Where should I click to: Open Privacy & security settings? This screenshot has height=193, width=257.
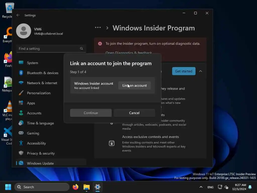click(51, 153)
